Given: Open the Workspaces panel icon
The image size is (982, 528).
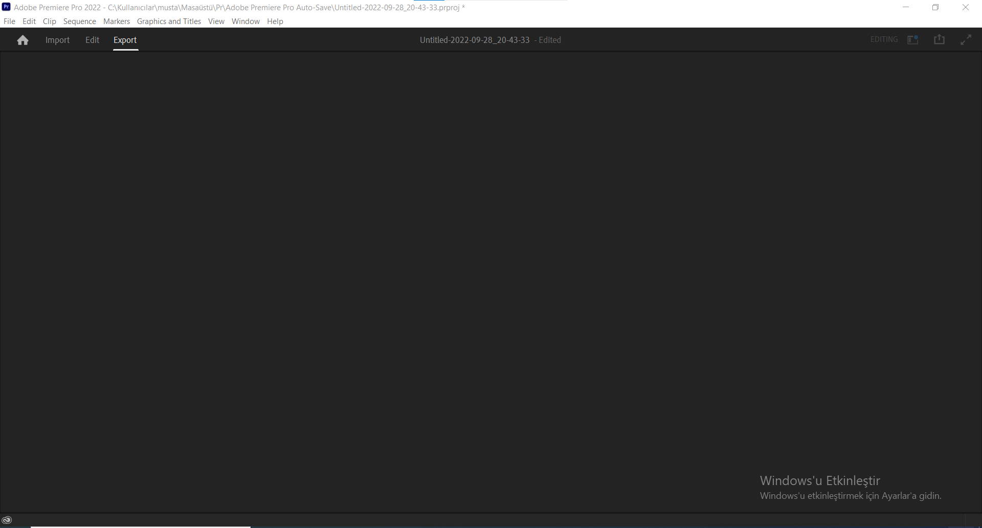Looking at the screenshot, I should click(913, 39).
